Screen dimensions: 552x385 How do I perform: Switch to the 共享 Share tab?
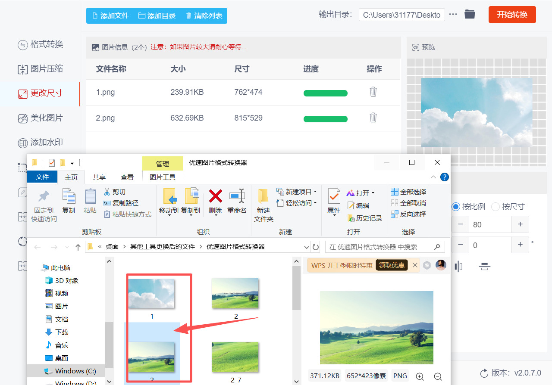pos(99,177)
